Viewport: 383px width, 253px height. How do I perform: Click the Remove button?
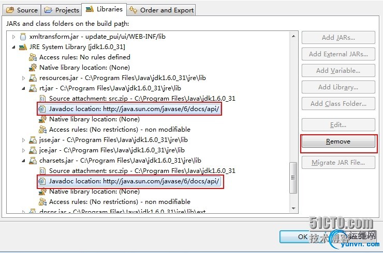[338, 141]
